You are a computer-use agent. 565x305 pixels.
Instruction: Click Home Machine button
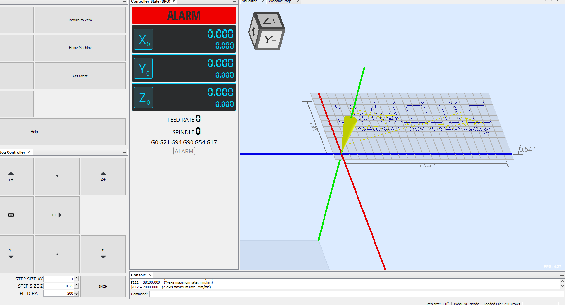point(80,48)
